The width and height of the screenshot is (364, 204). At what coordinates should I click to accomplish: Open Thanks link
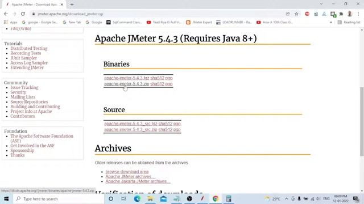(x=18, y=155)
